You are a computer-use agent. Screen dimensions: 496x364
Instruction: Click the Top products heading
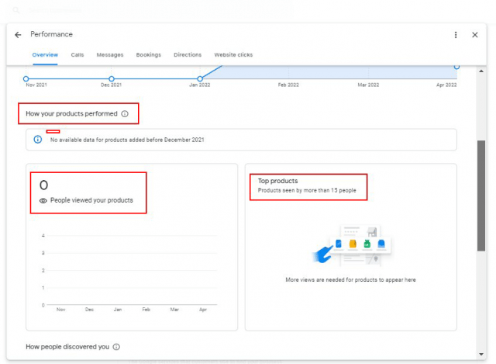tap(277, 181)
